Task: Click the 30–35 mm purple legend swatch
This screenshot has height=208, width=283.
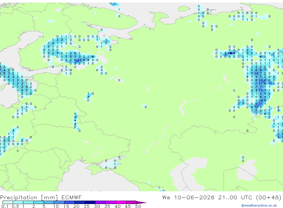Action: 100,202
